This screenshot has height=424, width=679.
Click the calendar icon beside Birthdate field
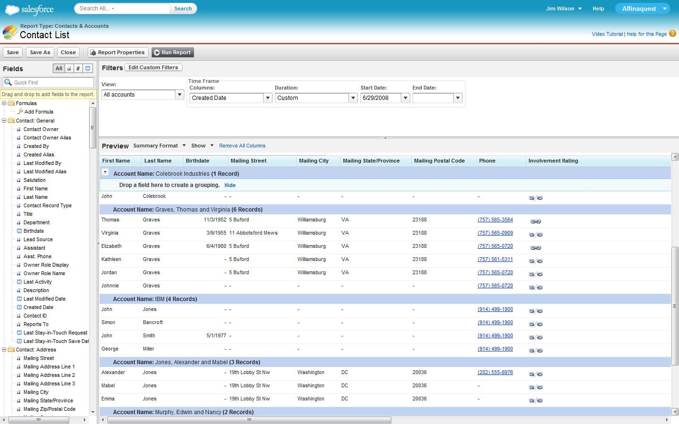[x=19, y=231]
